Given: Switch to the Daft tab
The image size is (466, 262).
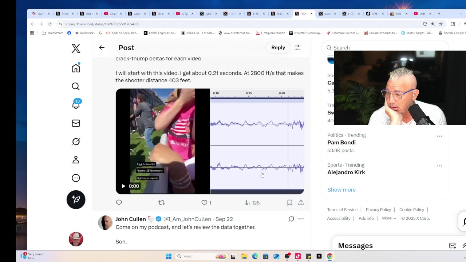Looking at the screenshot, I should pyautogui.click(x=422, y=14).
